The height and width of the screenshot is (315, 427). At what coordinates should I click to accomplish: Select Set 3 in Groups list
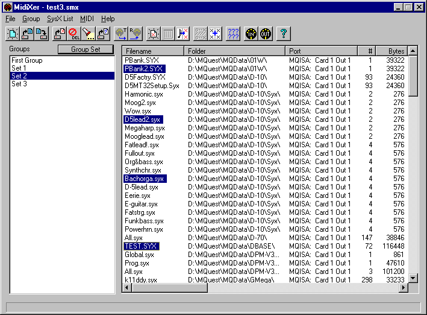19,84
